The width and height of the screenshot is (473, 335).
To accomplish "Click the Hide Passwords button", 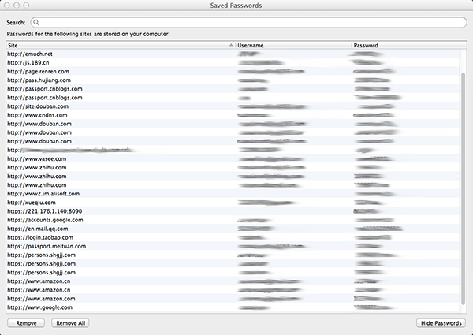I will point(441,323).
